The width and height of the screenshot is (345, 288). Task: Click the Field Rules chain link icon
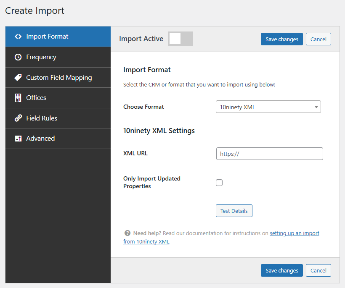click(18, 118)
